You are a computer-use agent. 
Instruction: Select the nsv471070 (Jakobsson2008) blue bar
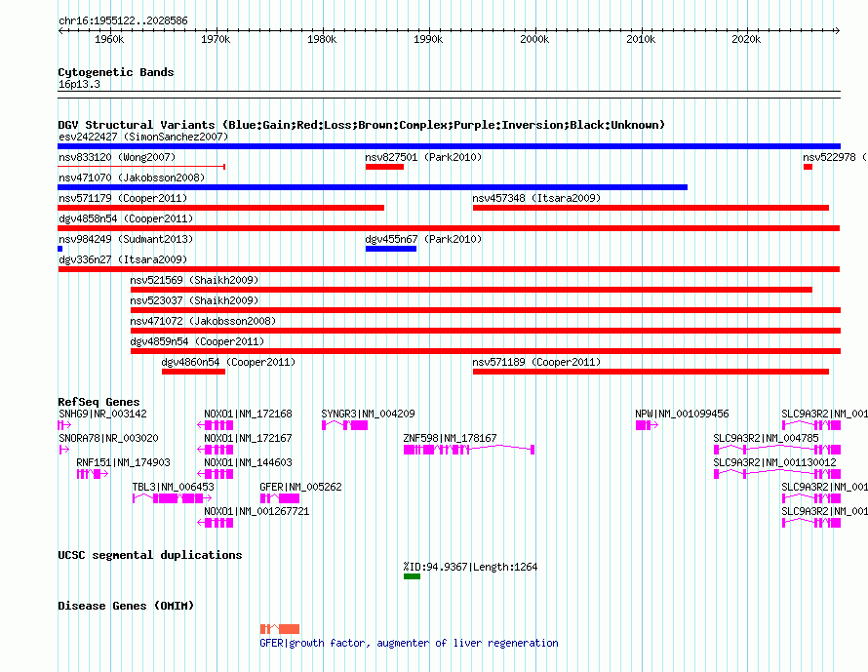pos(373,187)
